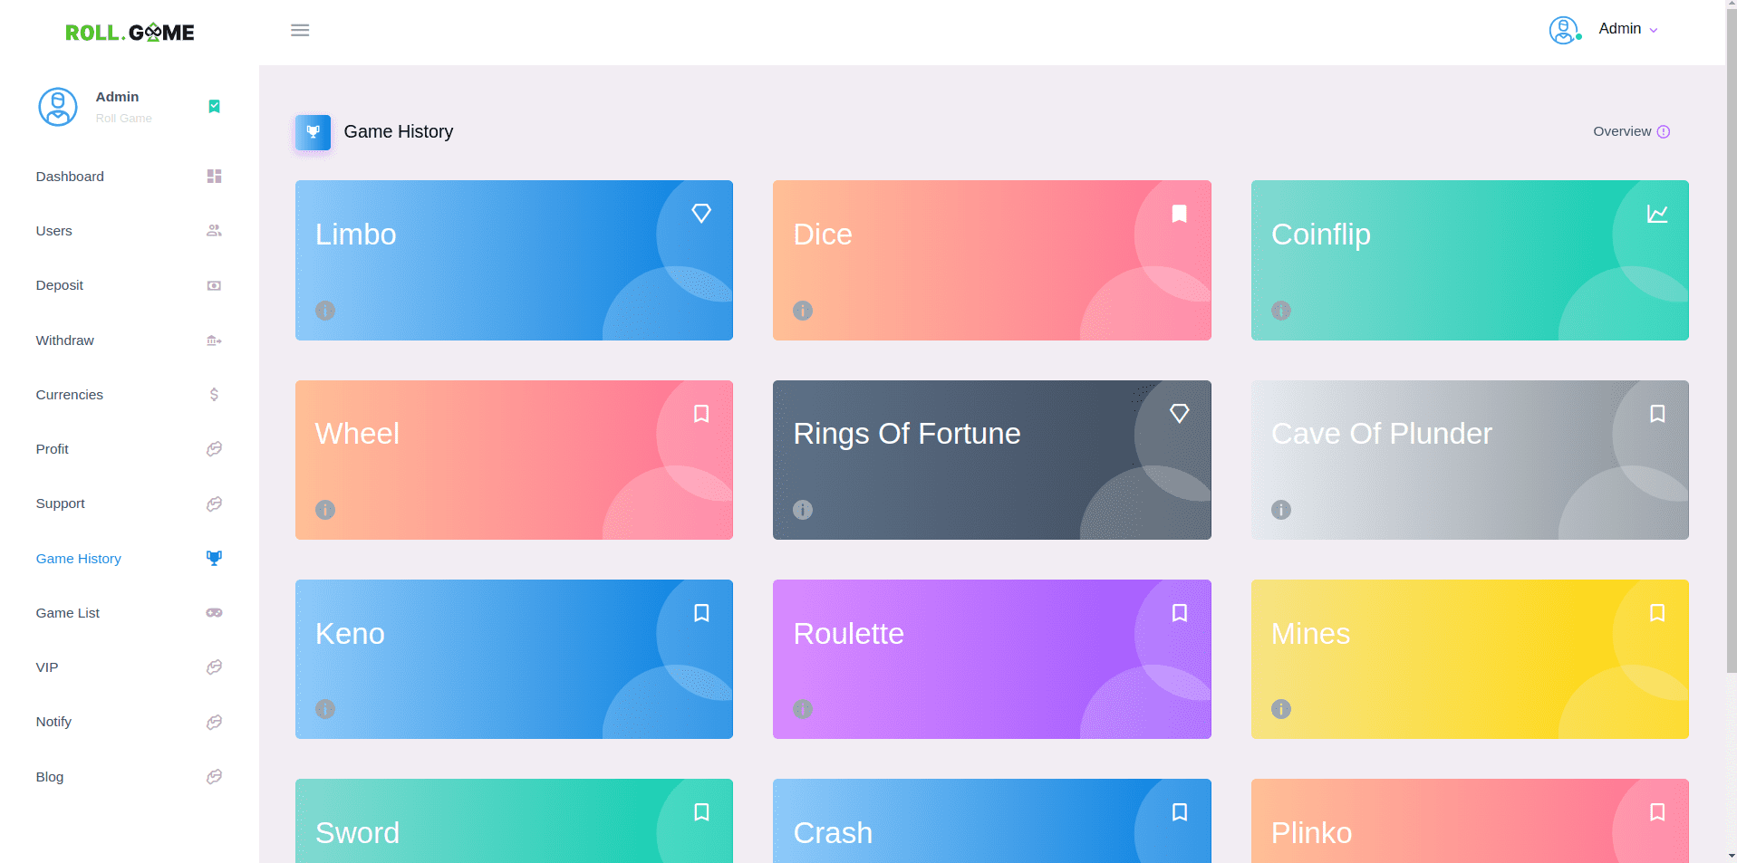This screenshot has height=863, width=1737.
Task: Click the Game List gamepad icon
Action: pos(214,613)
